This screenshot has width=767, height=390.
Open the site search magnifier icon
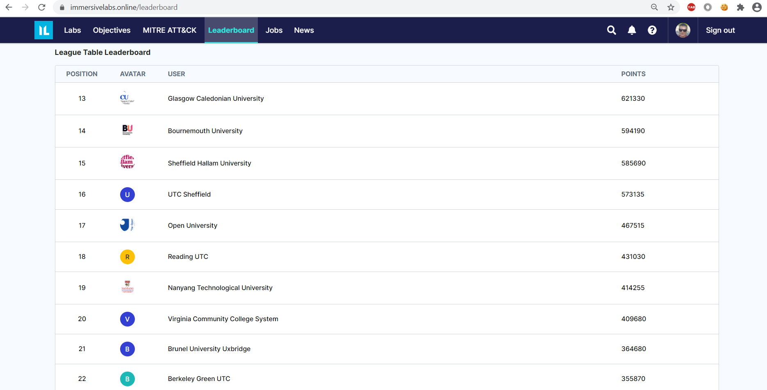point(611,30)
